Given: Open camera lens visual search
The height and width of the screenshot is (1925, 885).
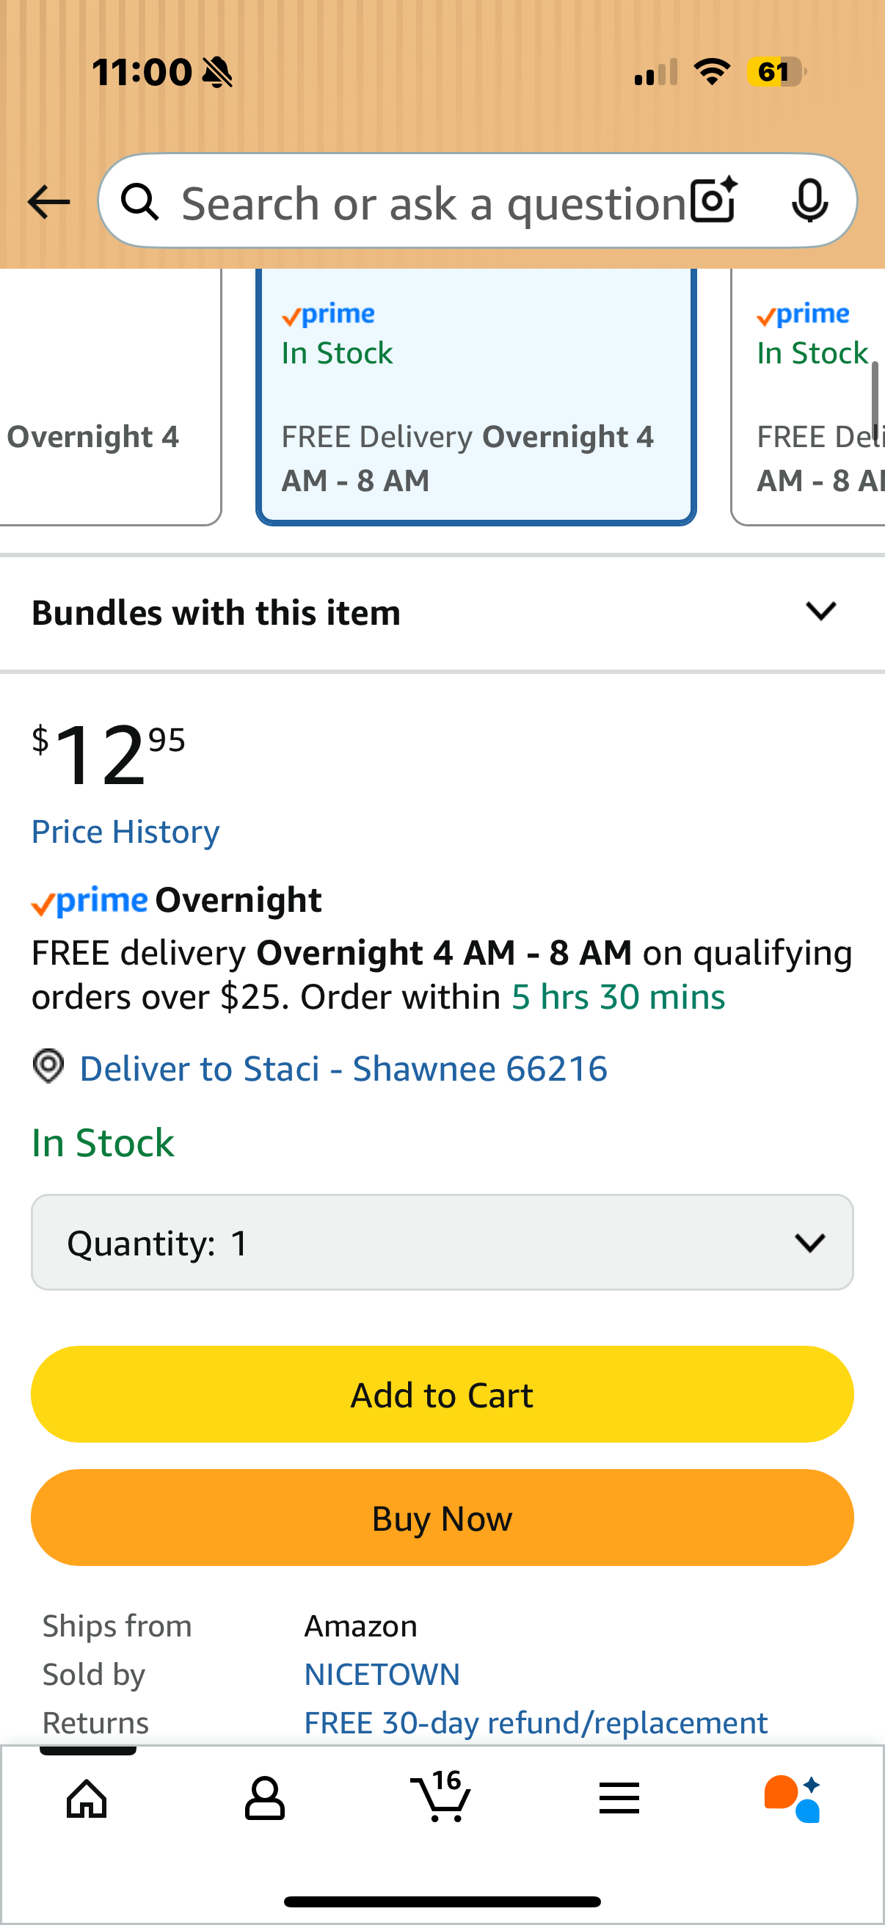Looking at the screenshot, I should pos(713,200).
